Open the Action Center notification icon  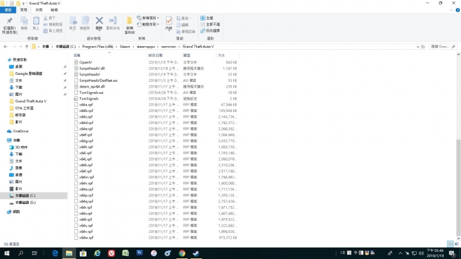[452, 253]
